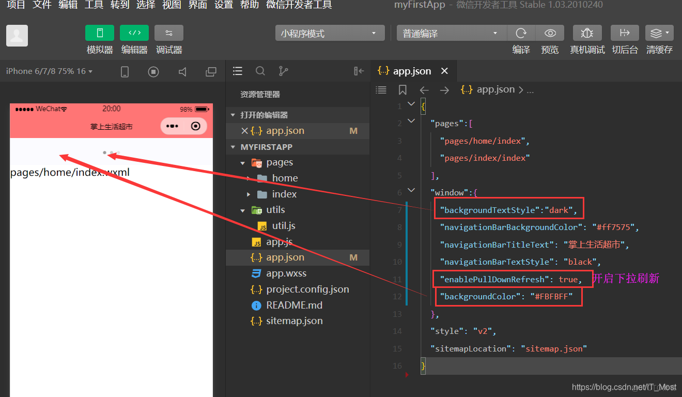Viewport: 682px width, 397px height.
Task: Click the explorer list icon
Action: (x=238, y=71)
